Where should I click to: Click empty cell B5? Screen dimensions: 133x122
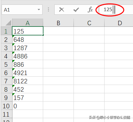point(58,64)
